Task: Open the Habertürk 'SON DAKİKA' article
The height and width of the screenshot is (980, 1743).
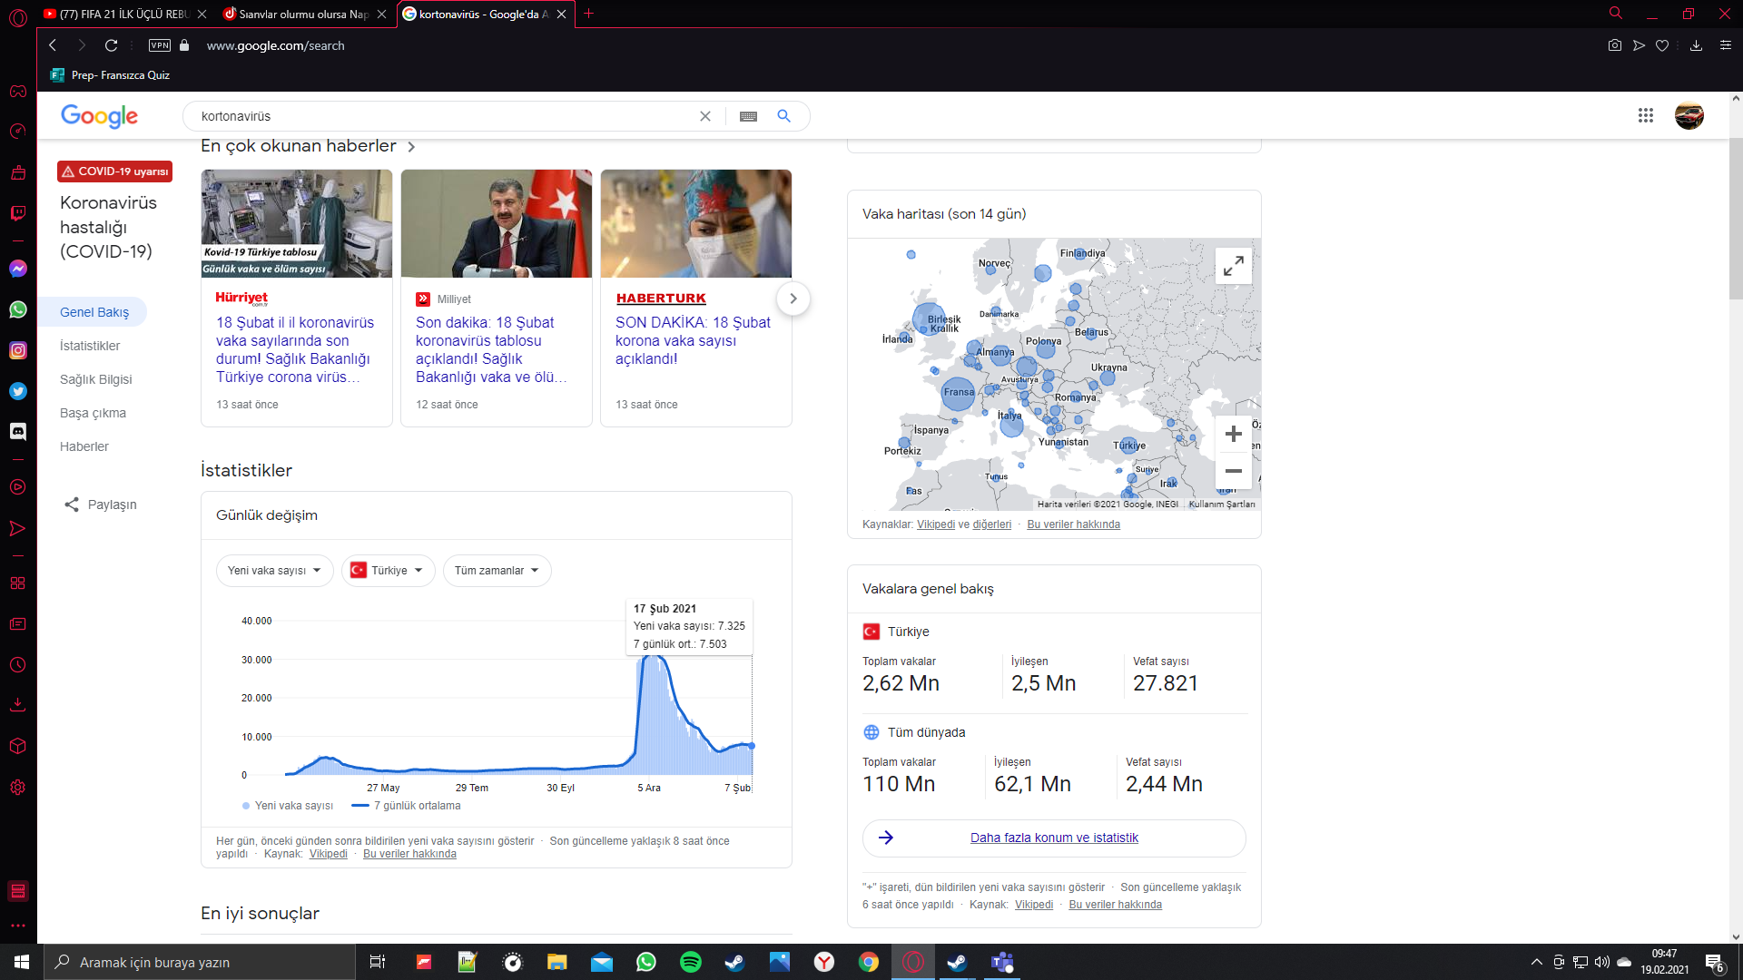Action: [693, 340]
